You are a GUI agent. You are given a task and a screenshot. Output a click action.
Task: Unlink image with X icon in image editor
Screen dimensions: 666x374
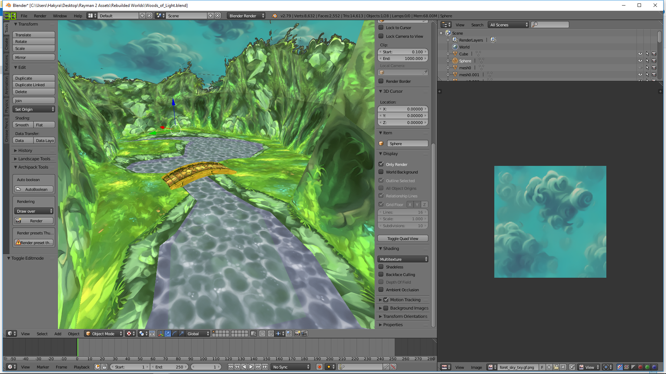[x=563, y=367]
